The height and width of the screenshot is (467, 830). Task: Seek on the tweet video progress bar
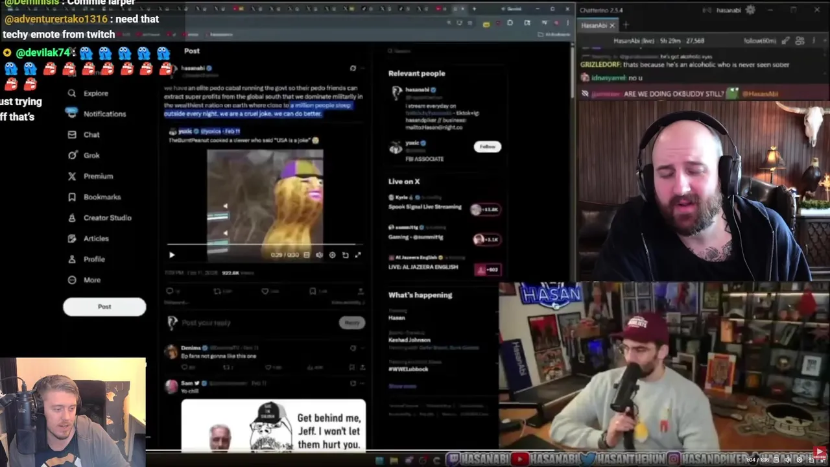pos(265,245)
